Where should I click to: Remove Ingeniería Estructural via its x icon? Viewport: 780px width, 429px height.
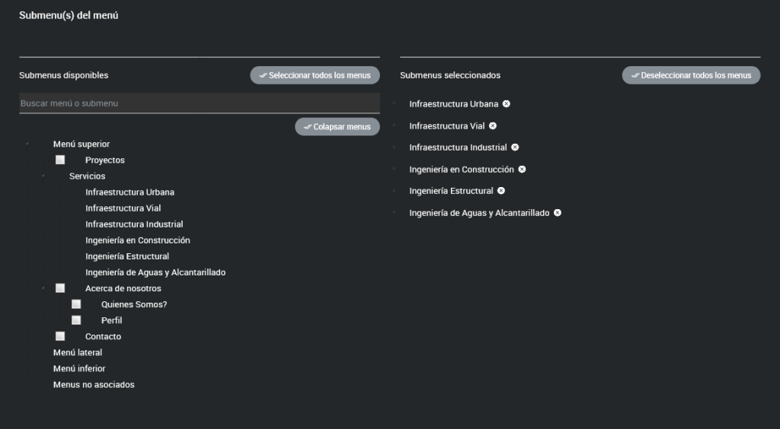[501, 190]
